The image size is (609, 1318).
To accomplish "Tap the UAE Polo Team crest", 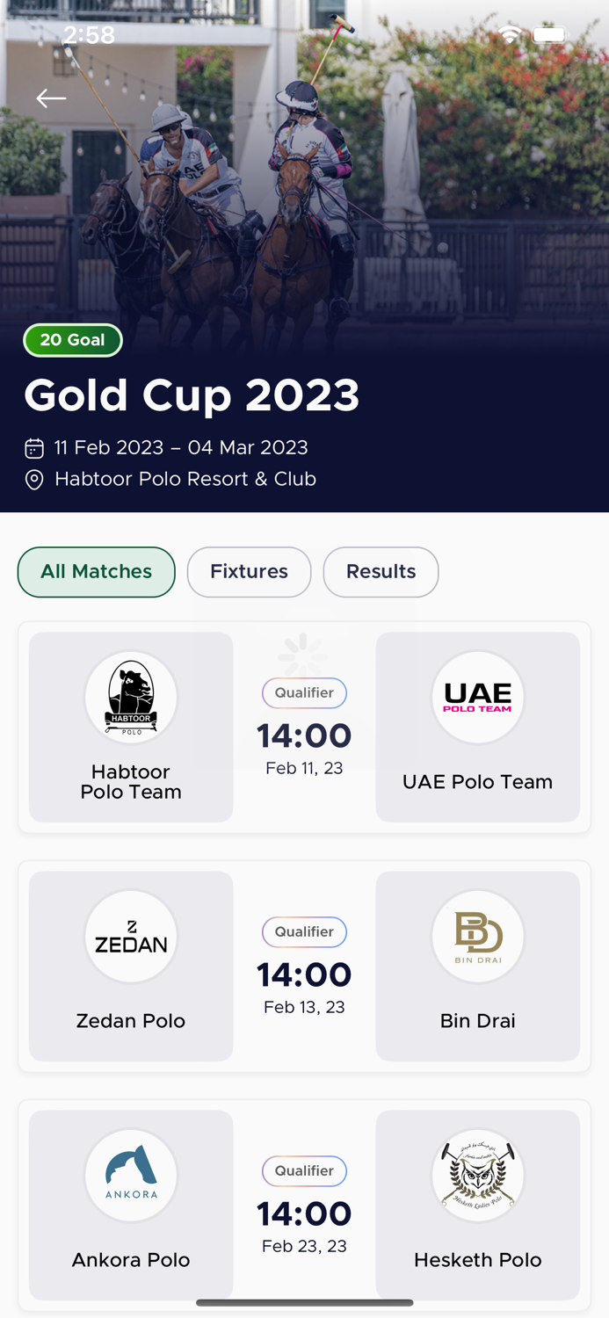I will coord(477,697).
